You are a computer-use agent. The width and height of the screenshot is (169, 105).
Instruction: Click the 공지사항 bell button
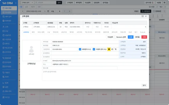(150, 3)
